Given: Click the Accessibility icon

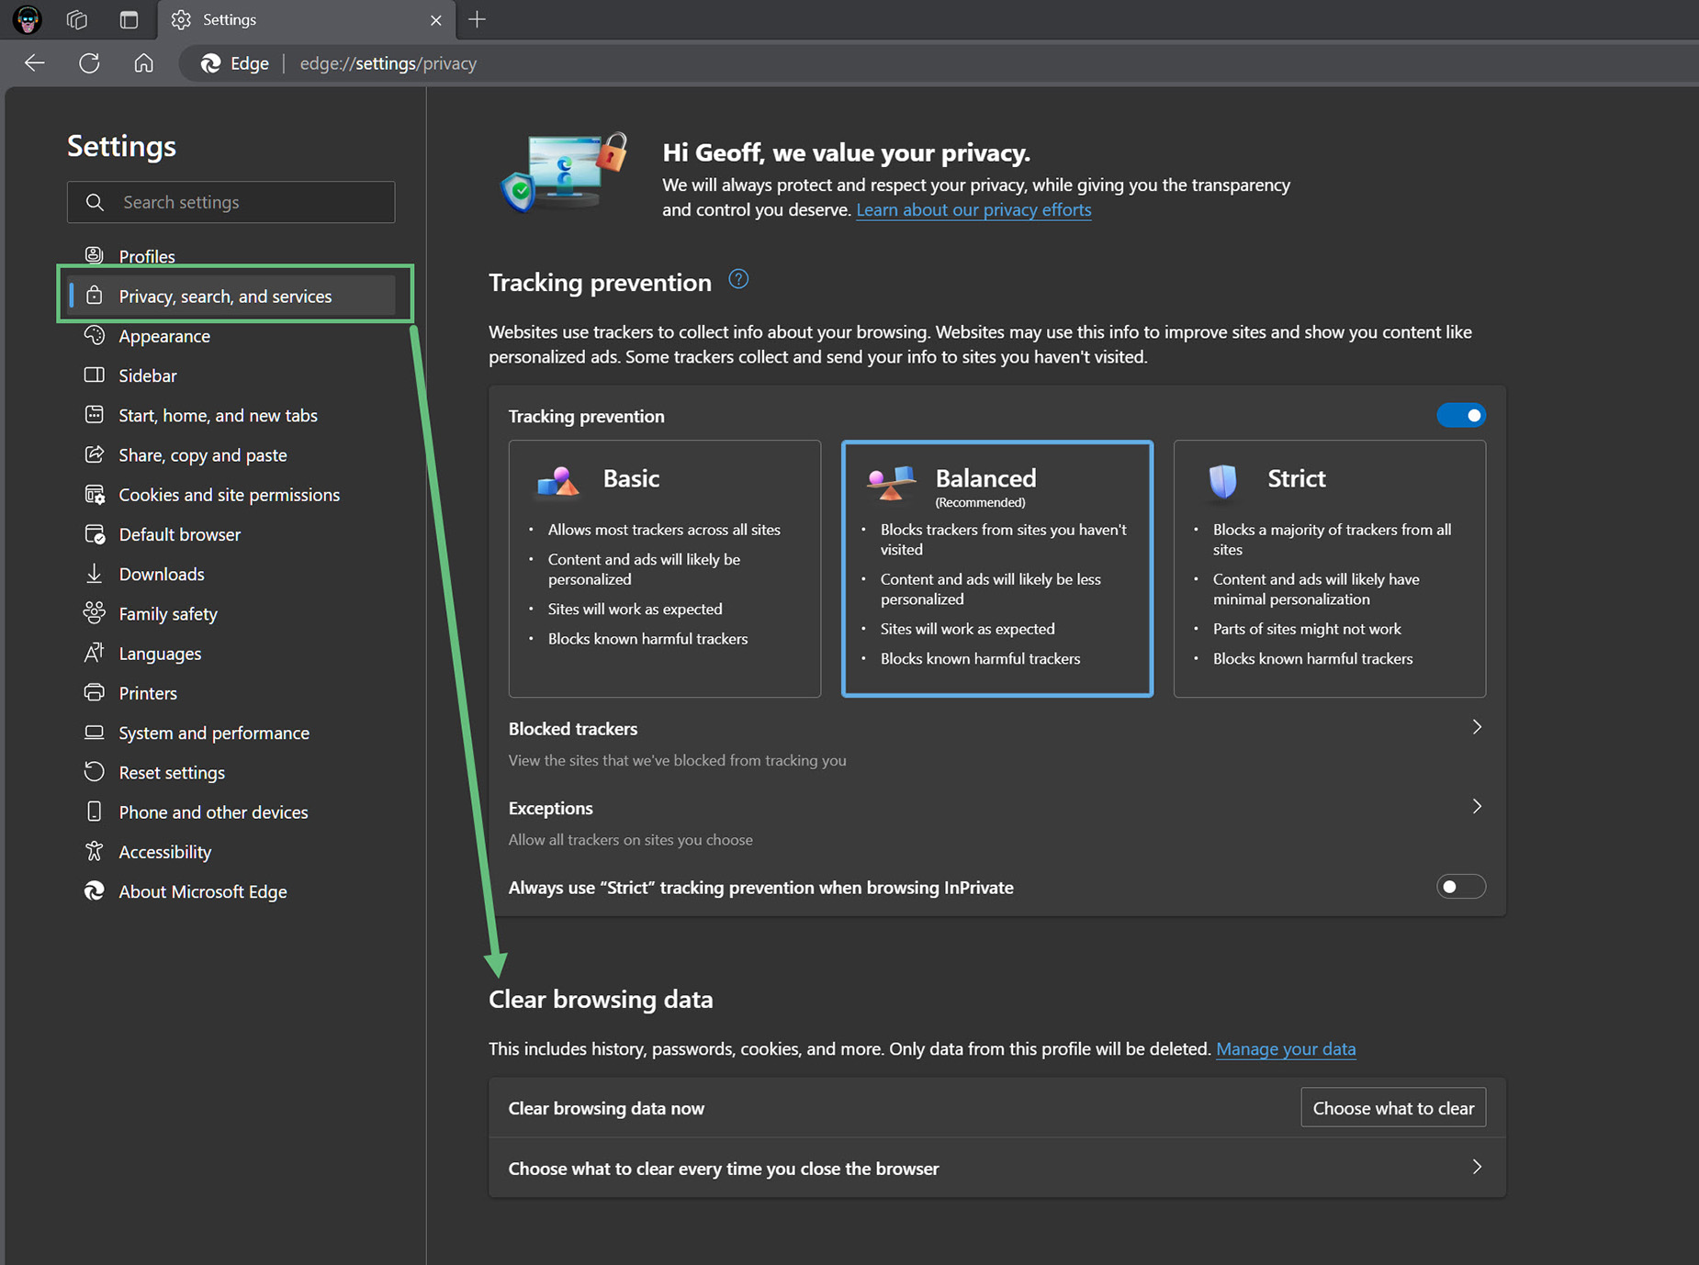Looking at the screenshot, I should (95, 851).
